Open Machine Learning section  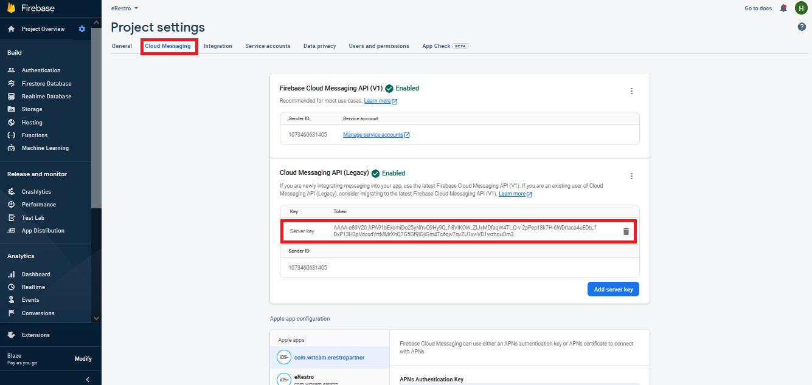pyautogui.click(x=45, y=148)
